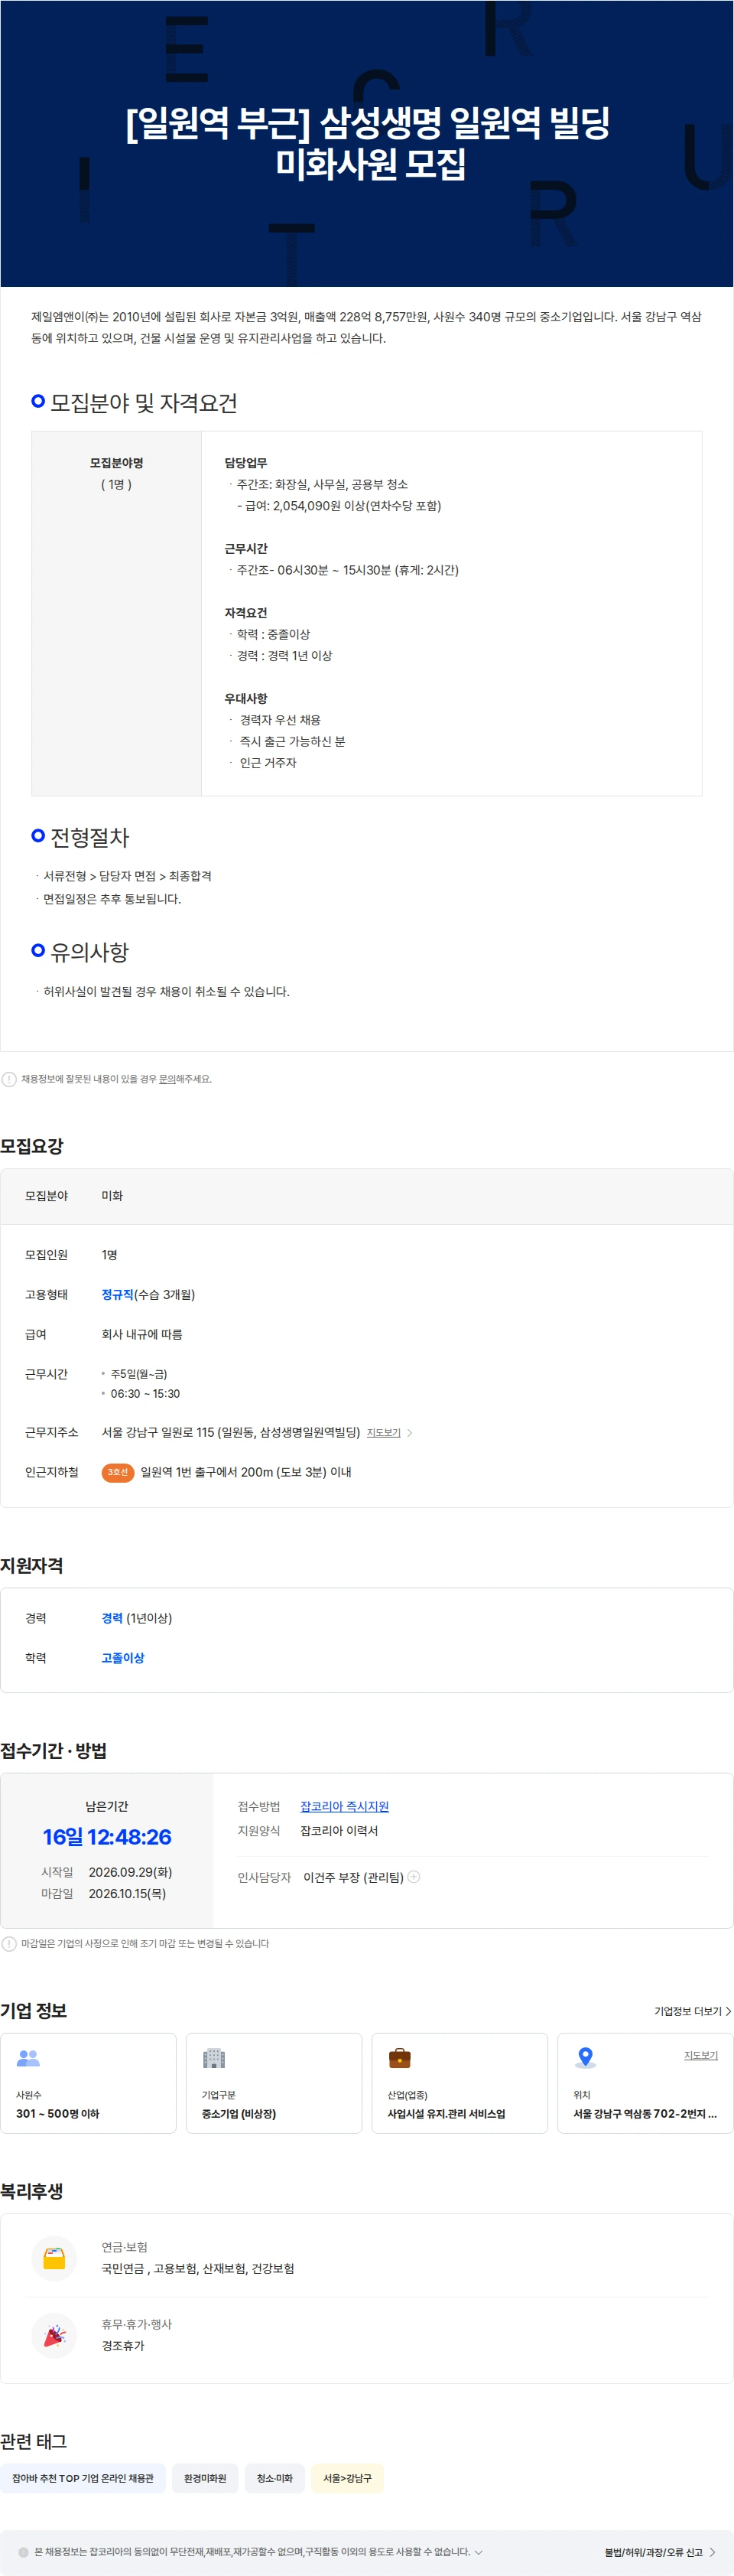This screenshot has width=734, height=2576.
Task: Select the 청소·미화 tag
Action: [275, 2478]
